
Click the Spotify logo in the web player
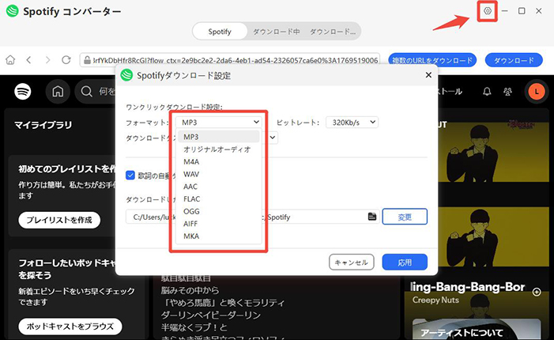23,92
